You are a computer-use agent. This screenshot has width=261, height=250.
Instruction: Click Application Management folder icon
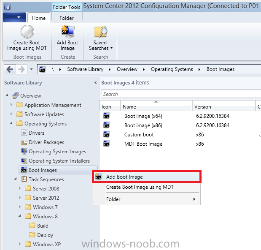coord(19,105)
